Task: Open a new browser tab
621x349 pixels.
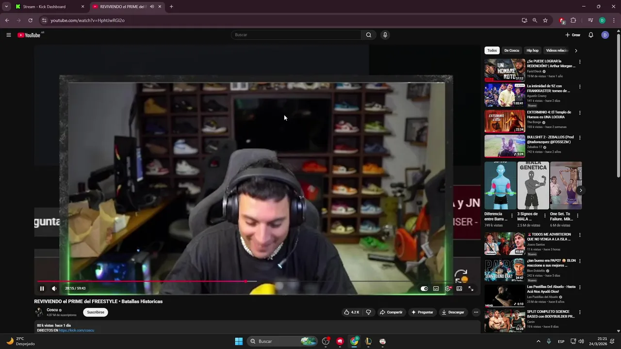Action: (x=171, y=7)
